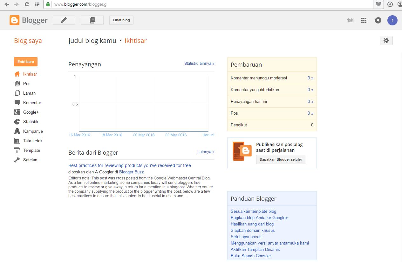The image size is (402, 262).
Task: Open the Sesuaikan template blog guide link
Action: click(253, 211)
